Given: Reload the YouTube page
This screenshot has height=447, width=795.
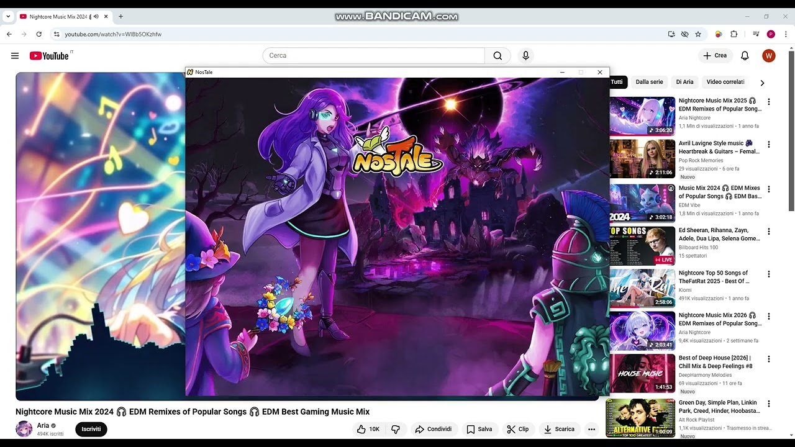Looking at the screenshot, I should [39, 34].
